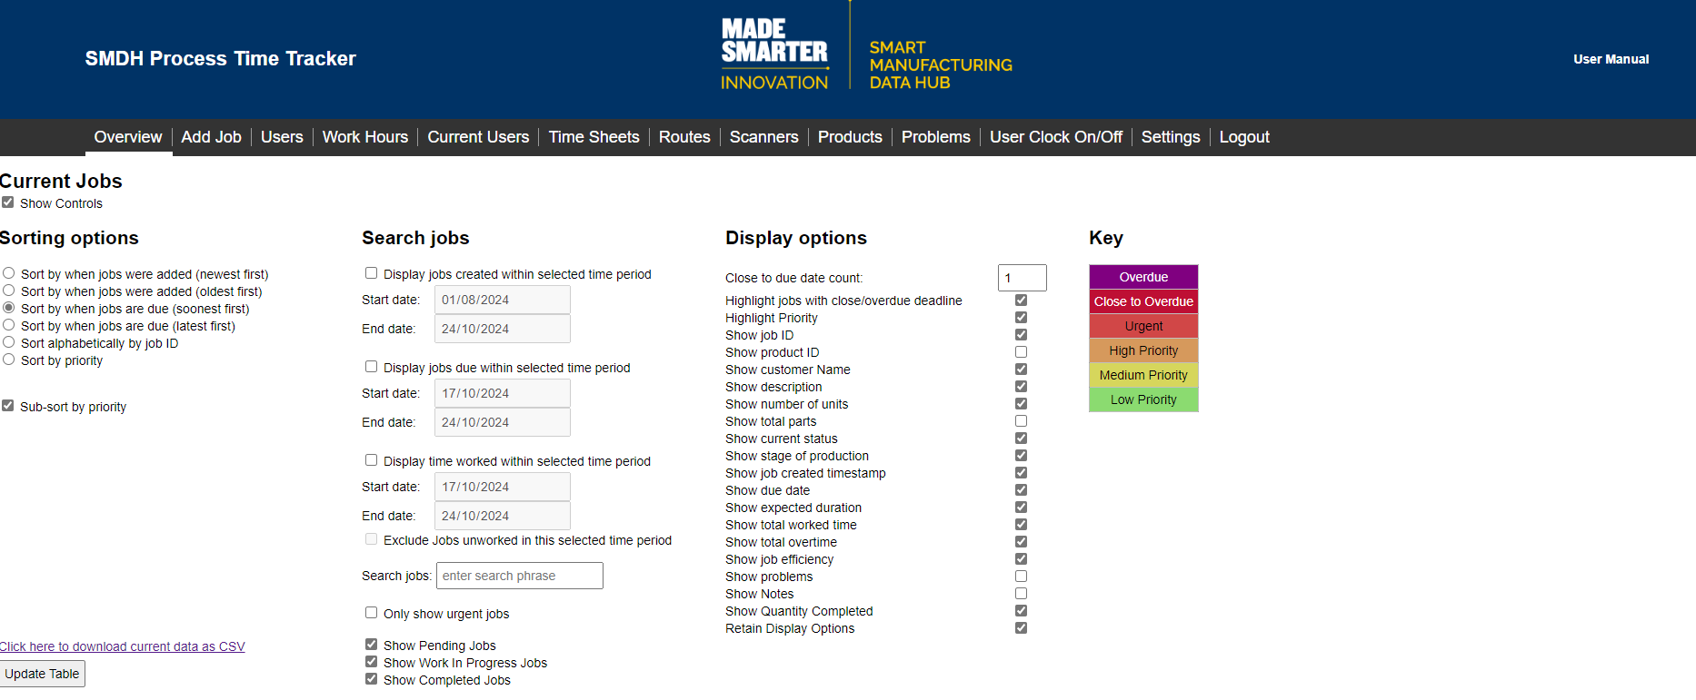The width and height of the screenshot is (1696, 700).
Task: Click the search jobs phrase box
Action: (x=520, y=576)
